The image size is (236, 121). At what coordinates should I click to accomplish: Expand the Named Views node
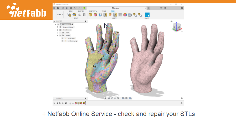coord(58,30)
